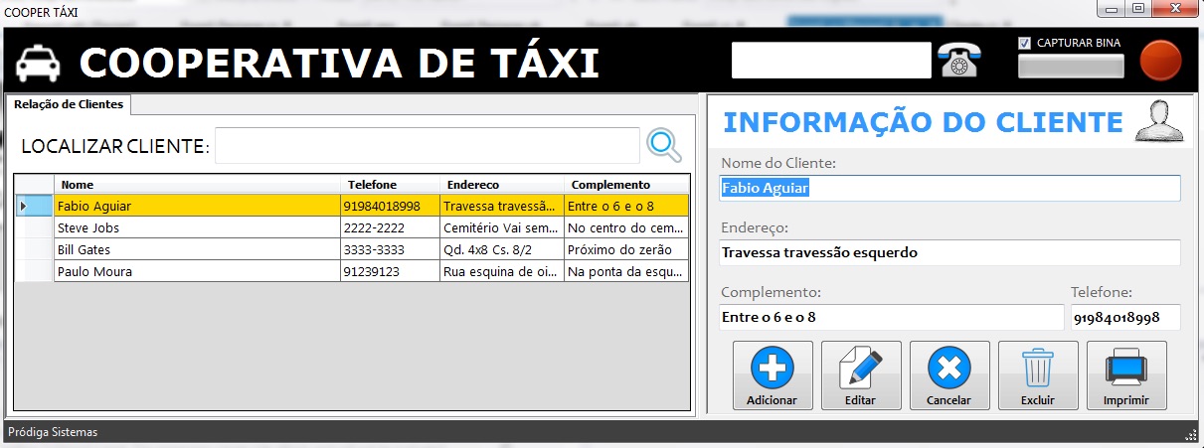
Task: Click the taxi car logo icon
Action: click(x=37, y=63)
